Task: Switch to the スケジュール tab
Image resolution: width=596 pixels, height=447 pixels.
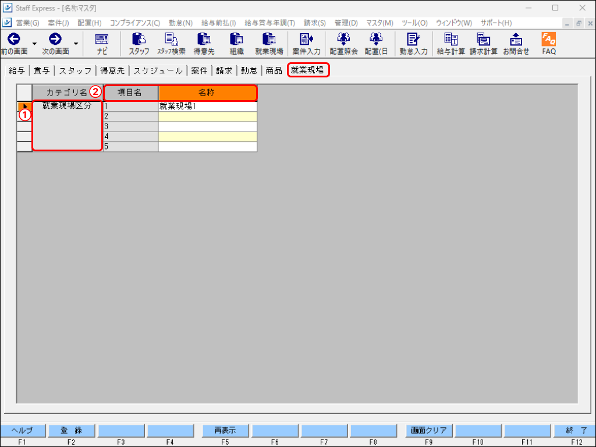Action: 158,70
